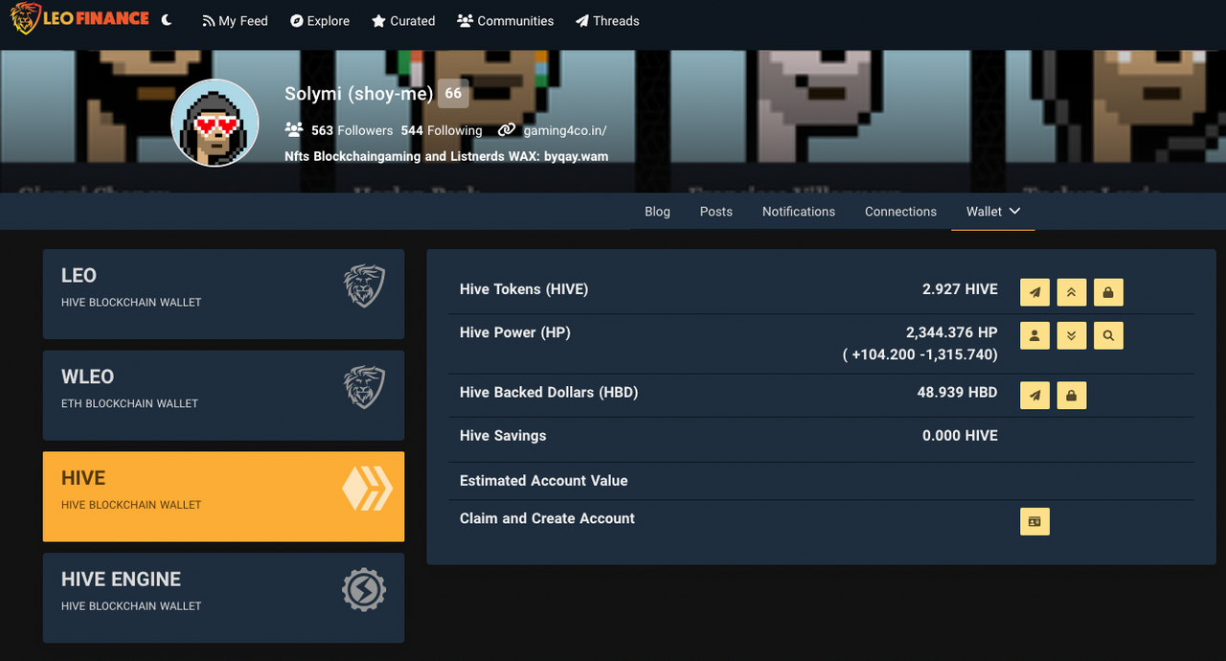Viewport: 1226px width, 661px height.
Task: Power up Hive Tokens with double-up chevron
Action: (1072, 292)
